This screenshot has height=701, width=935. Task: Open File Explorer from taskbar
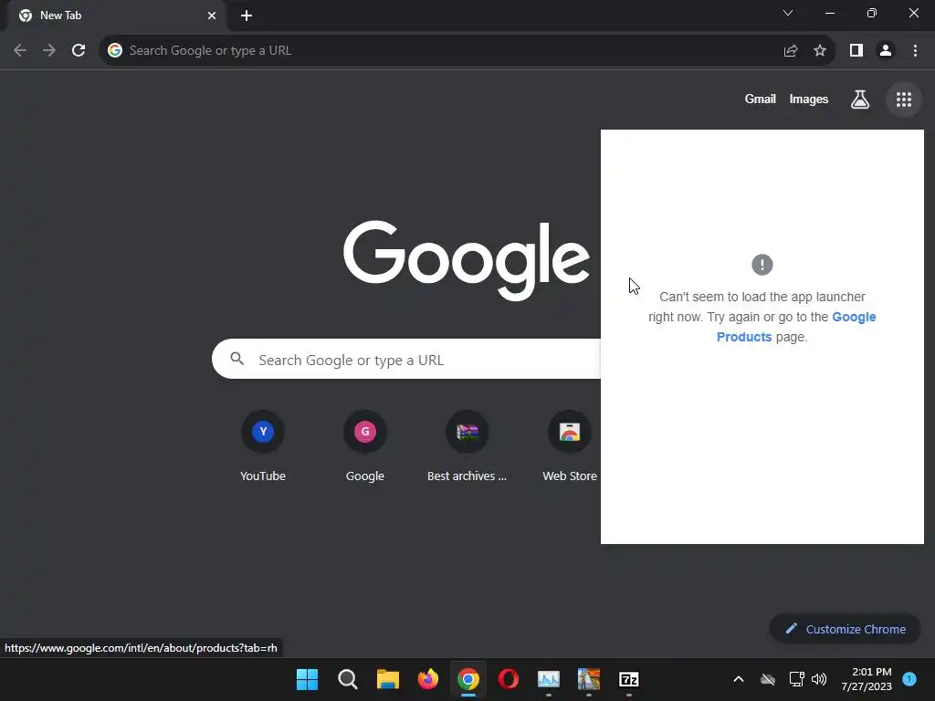[387, 679]
